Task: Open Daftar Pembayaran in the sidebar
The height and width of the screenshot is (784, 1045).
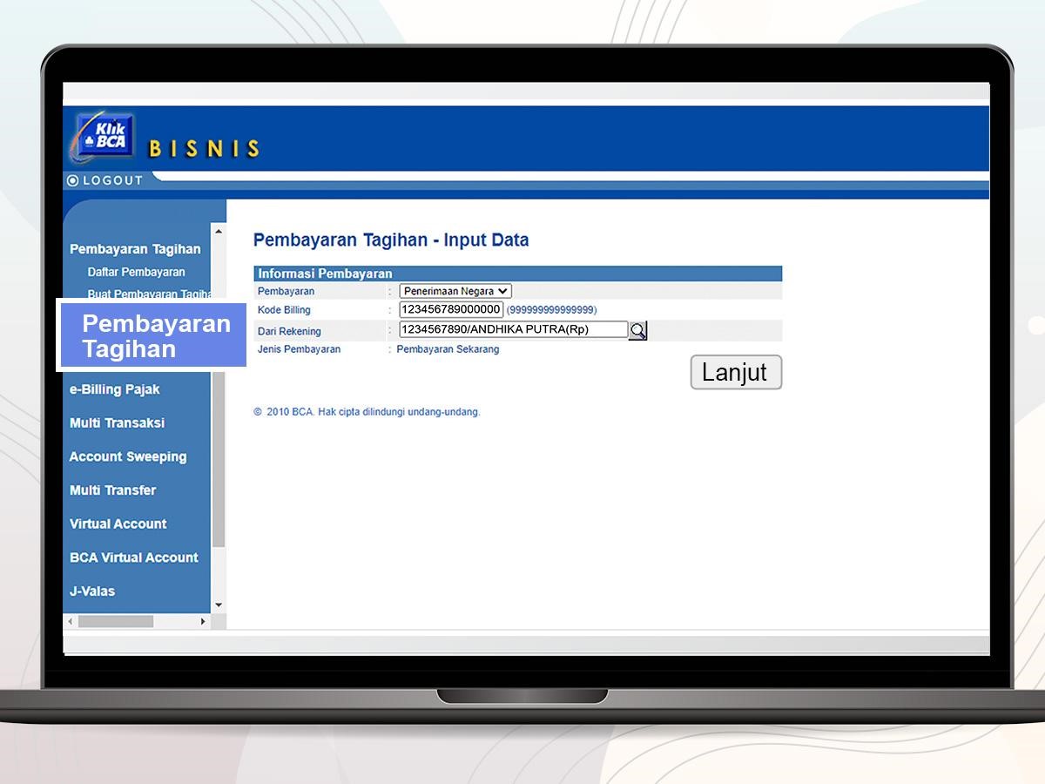Action: coord(136,272)
